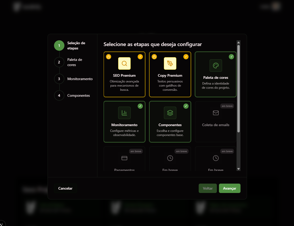294x226 pixels.
Task: Open step 4 Componentes
Action: point(59,95)
